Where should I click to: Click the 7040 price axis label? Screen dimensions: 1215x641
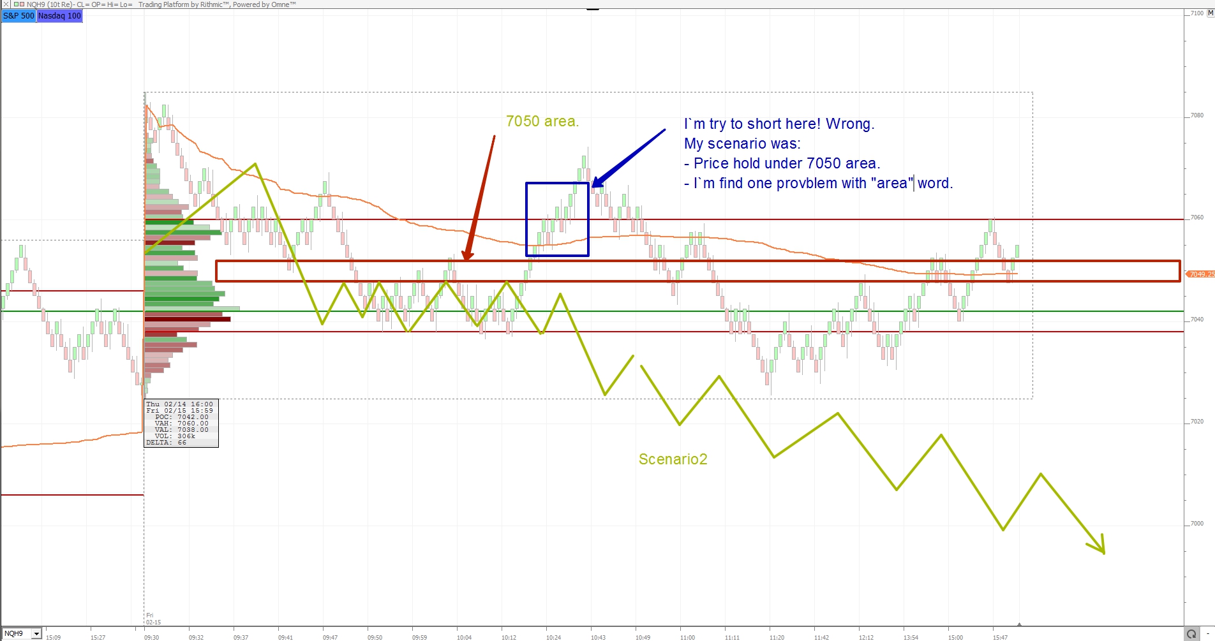pyautogui.click(x=1196, y=320)
